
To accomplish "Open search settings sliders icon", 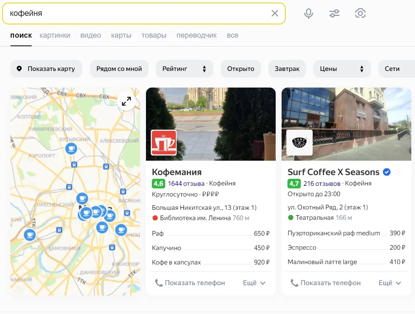I will 334,13.
